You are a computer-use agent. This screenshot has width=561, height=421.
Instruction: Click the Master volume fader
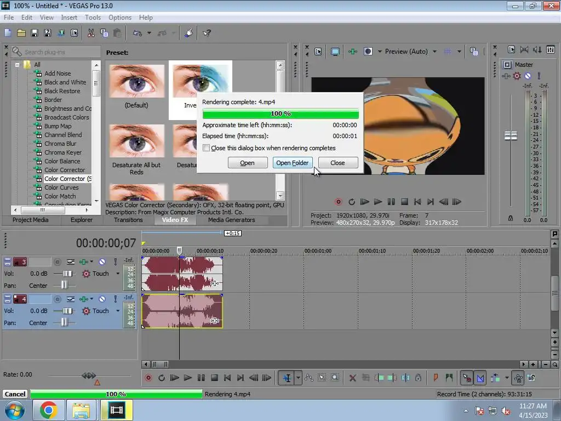click(511, 136)
